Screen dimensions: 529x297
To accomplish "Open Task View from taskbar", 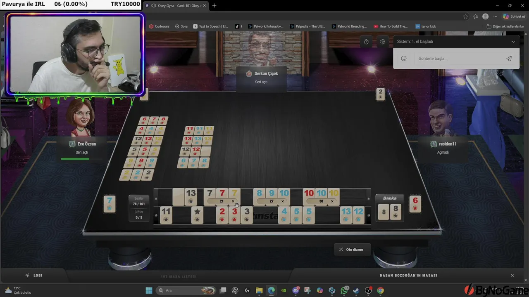I will coord(223,290).
